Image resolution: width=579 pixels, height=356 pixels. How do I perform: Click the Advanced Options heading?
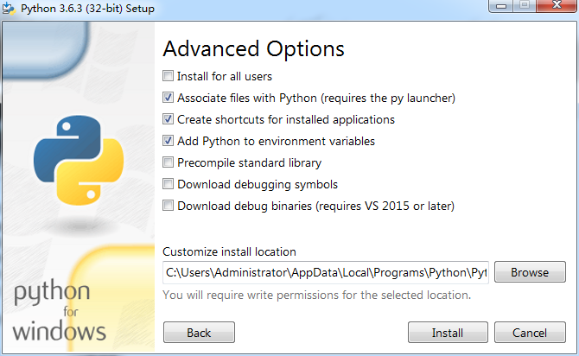(254, 49)
